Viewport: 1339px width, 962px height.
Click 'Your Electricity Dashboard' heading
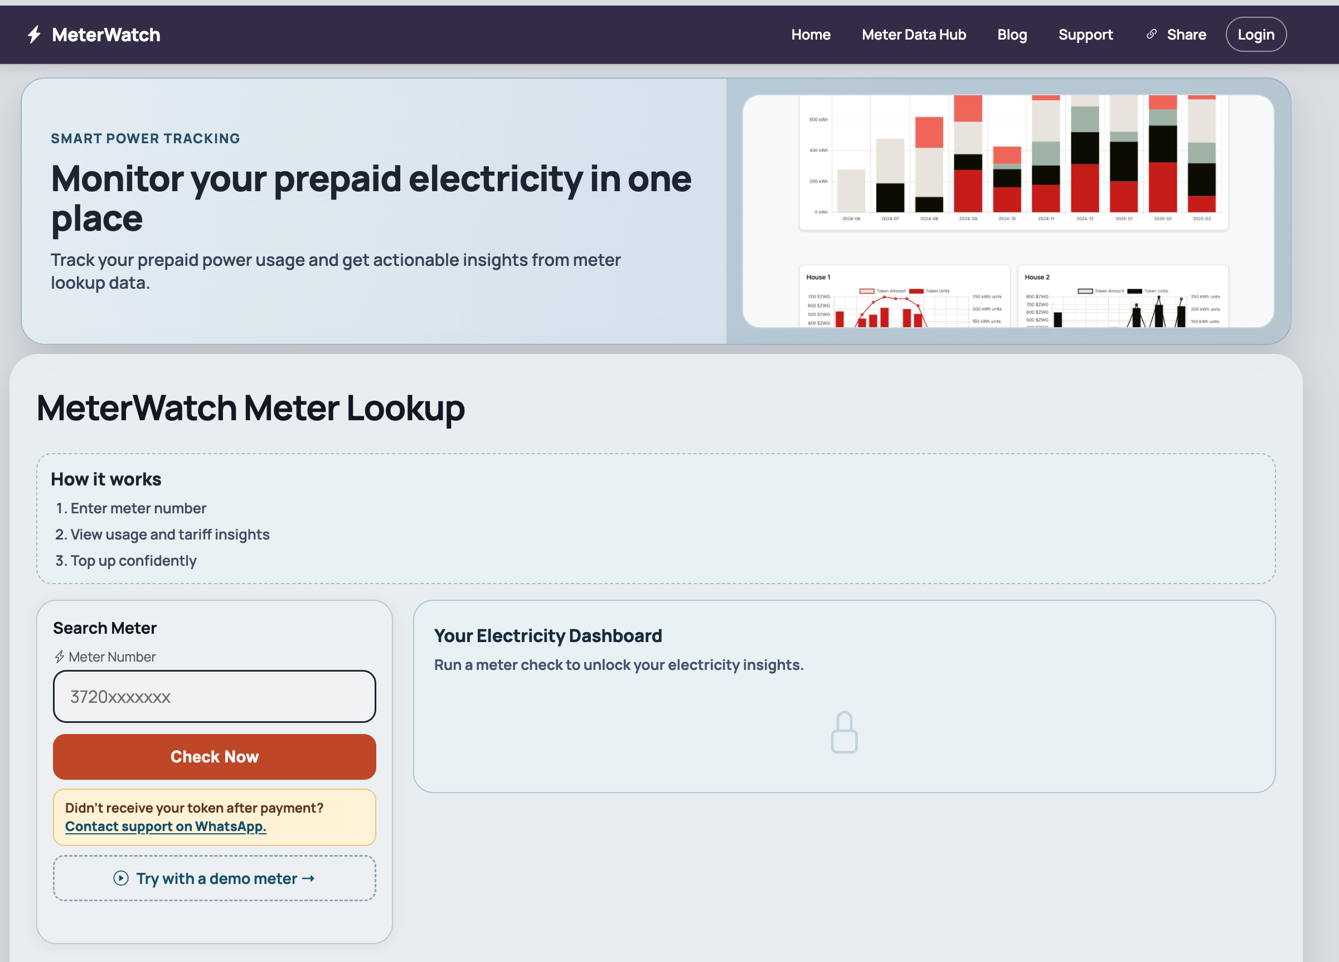[548, 635]
